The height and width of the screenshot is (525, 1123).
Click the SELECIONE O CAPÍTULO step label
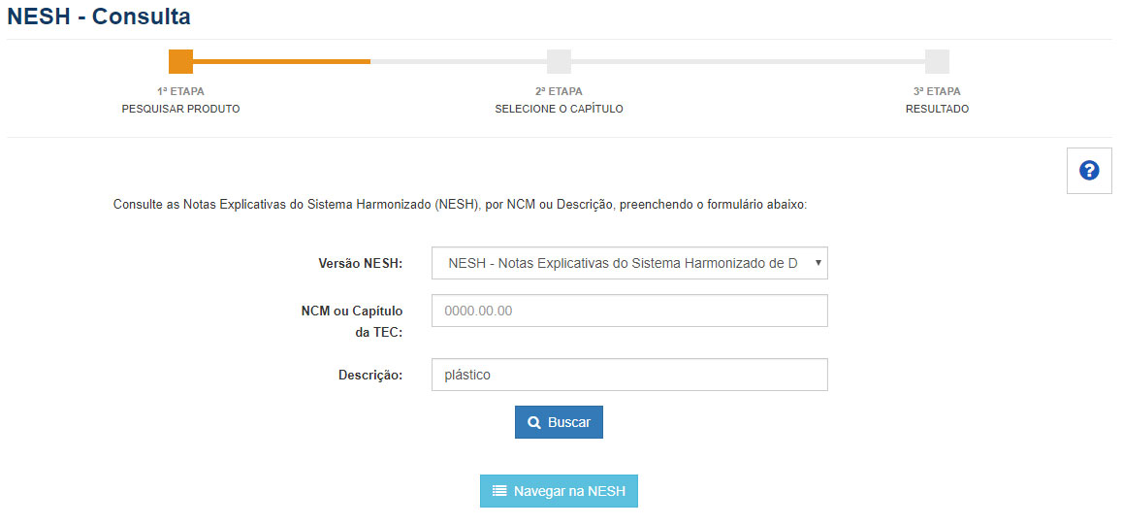[x=559, y=109]
